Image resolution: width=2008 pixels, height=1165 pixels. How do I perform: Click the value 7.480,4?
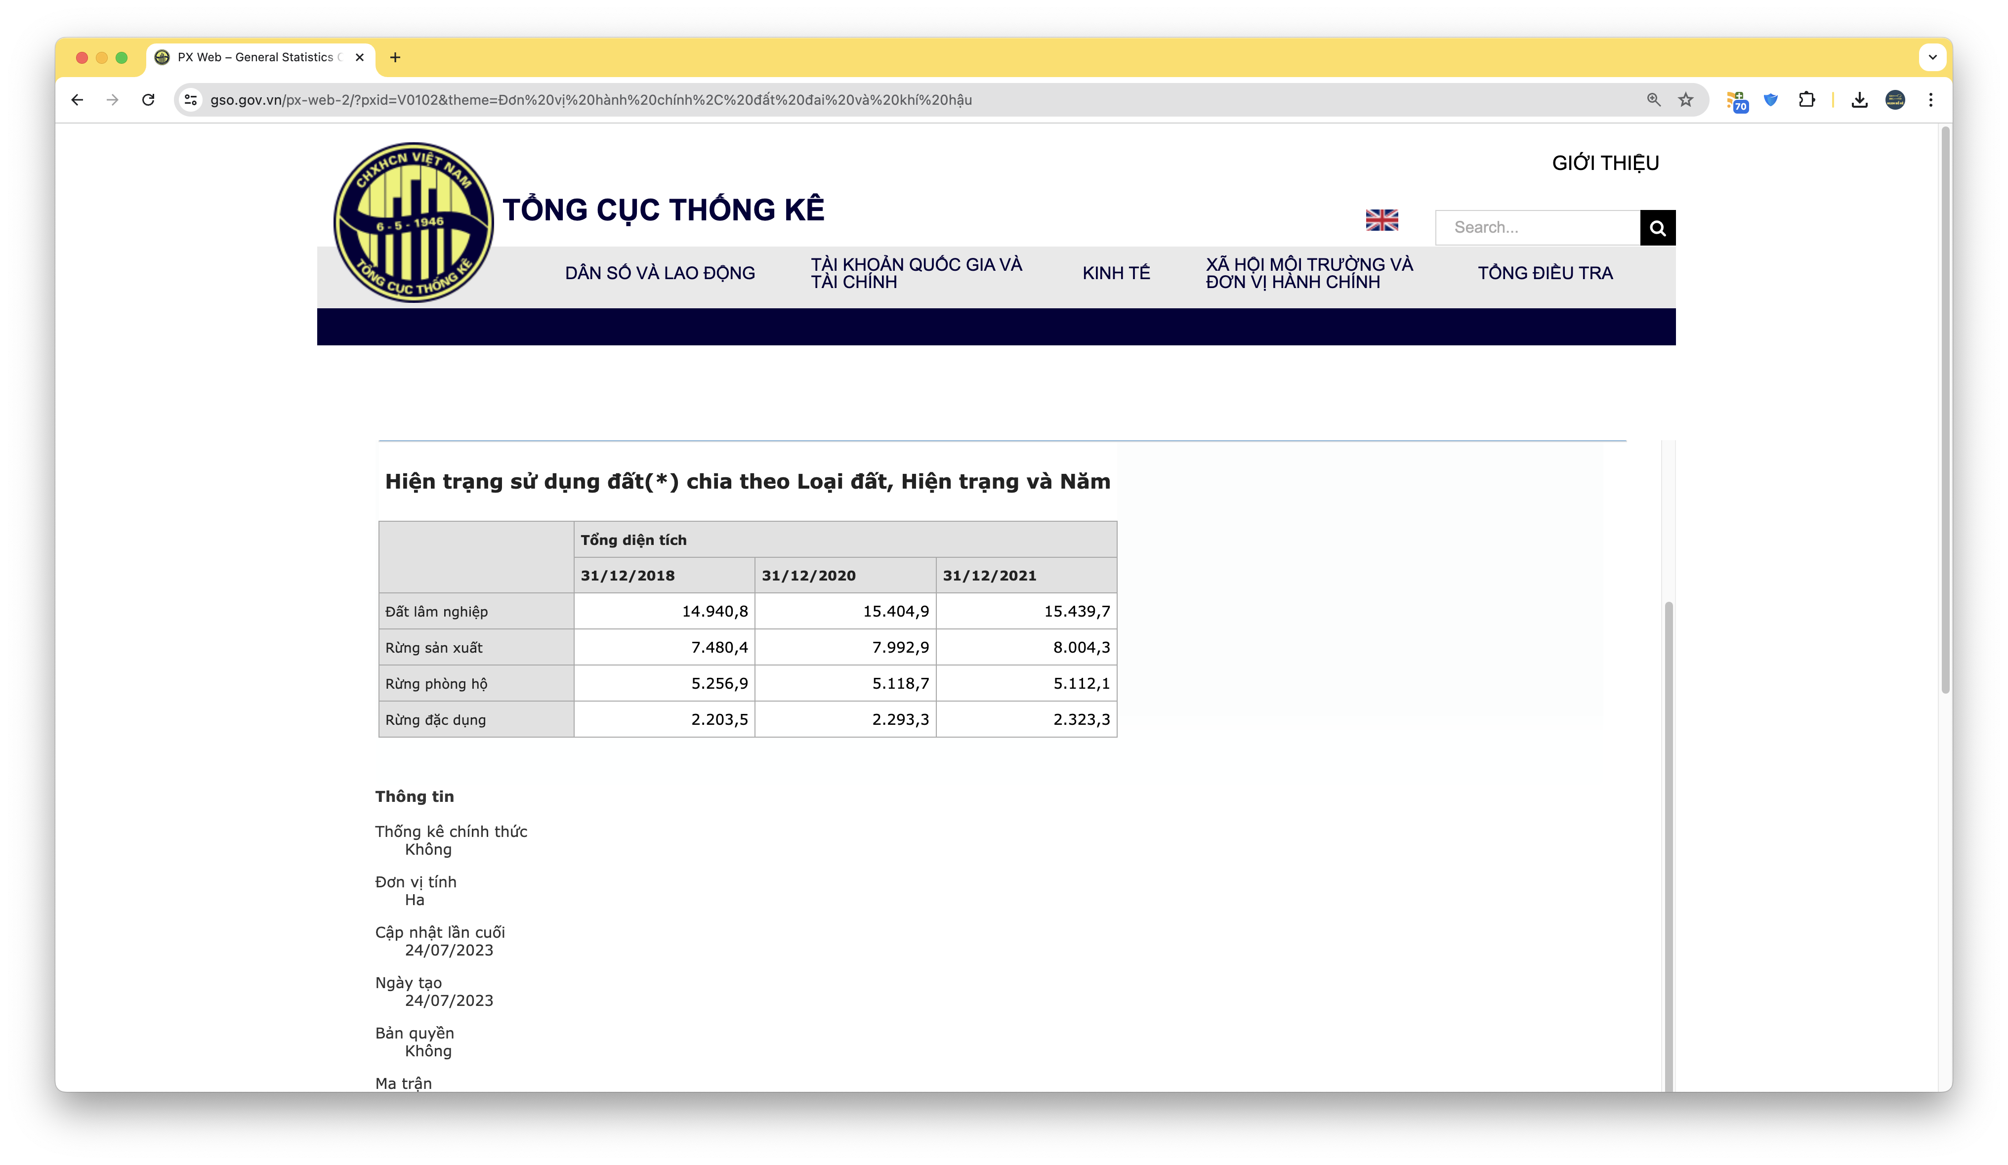pos(719,647)
